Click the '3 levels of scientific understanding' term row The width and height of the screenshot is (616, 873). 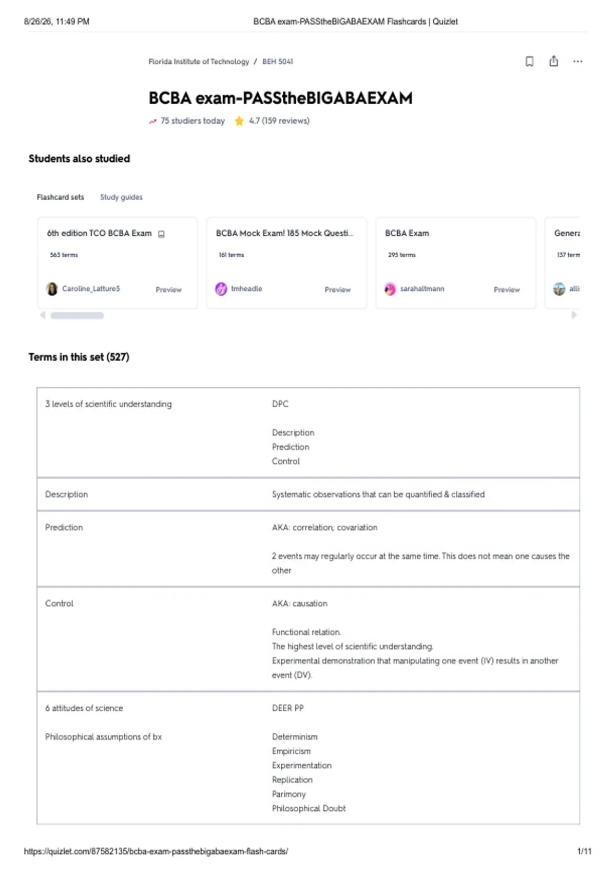click(308, 432)
